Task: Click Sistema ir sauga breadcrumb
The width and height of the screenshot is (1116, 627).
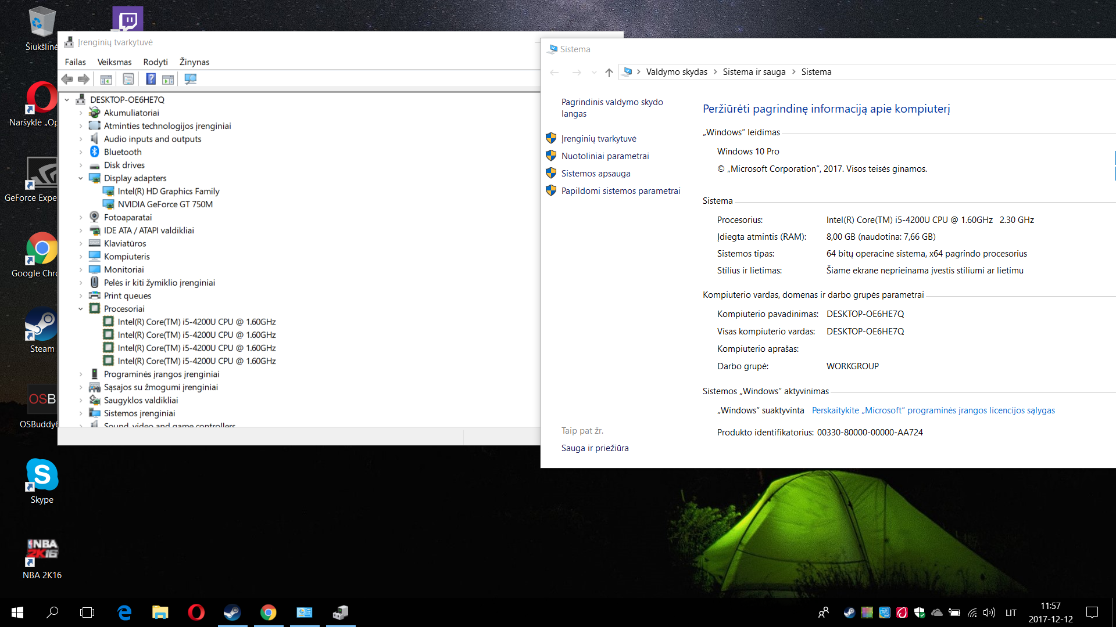Action: [754, 72]
